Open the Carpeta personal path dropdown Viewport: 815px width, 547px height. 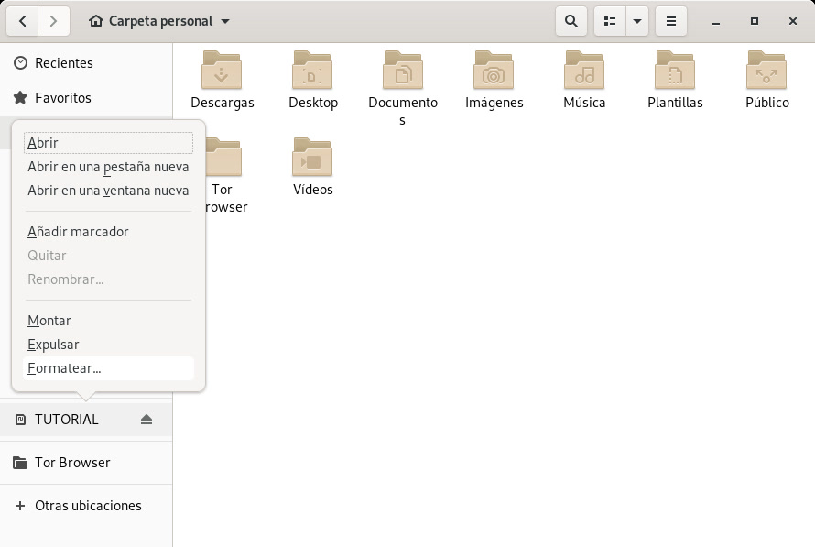click(x=159, y=21)
